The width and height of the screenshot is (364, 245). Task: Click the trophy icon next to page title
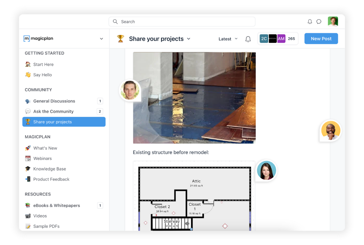click(121, 39)
